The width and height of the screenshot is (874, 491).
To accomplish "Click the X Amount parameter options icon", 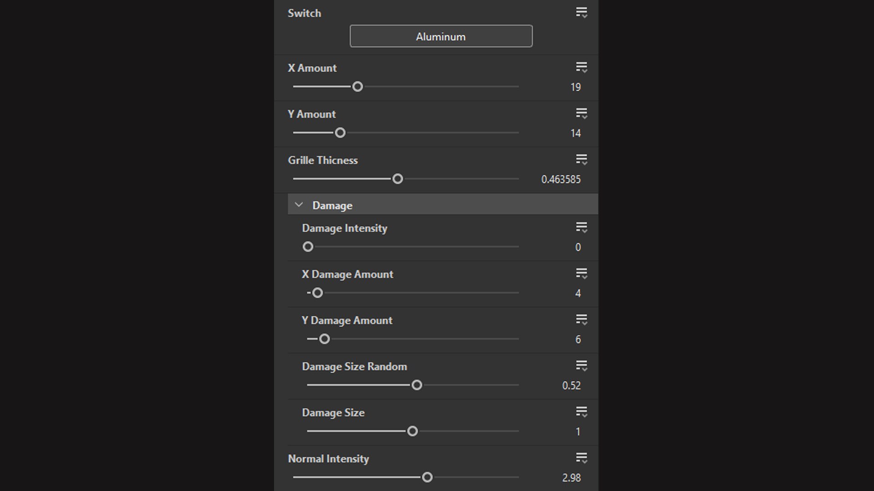I will pos(581,68).
